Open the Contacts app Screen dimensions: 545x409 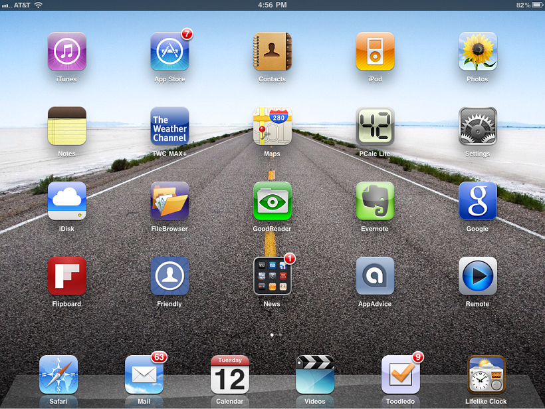pyautogui.click(x=272, y=51)
